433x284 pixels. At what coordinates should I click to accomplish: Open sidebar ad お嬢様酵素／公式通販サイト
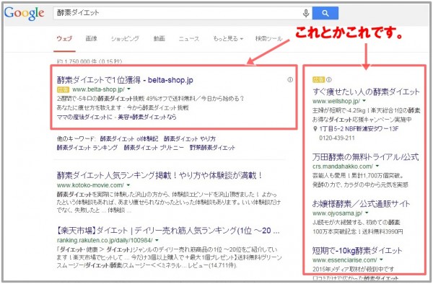pos(361,204)
